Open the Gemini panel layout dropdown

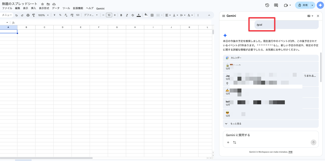click(310, 16)
